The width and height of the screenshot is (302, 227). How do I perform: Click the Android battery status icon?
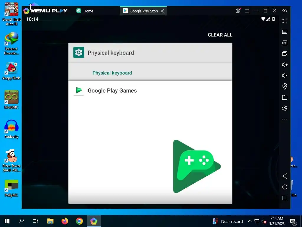[x=273, y=19]
